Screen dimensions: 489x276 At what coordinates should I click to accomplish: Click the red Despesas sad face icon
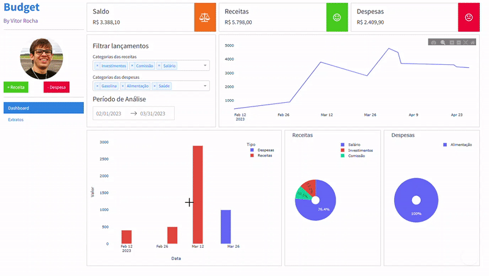(469, 18)
